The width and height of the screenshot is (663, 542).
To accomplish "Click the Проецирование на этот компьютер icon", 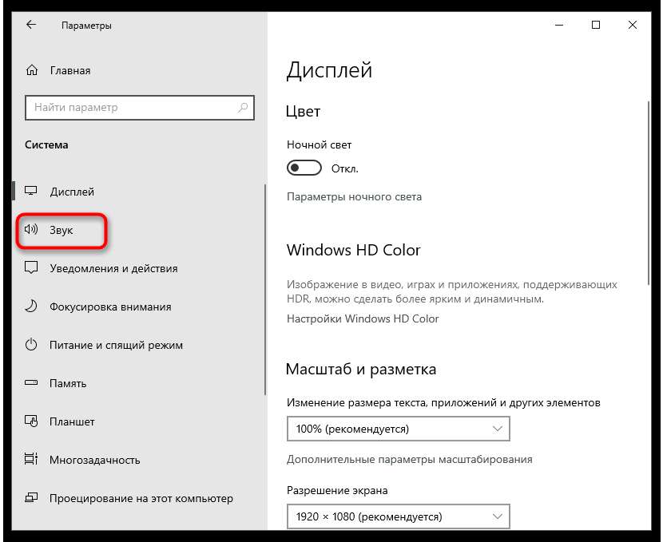I will [31, 497].
